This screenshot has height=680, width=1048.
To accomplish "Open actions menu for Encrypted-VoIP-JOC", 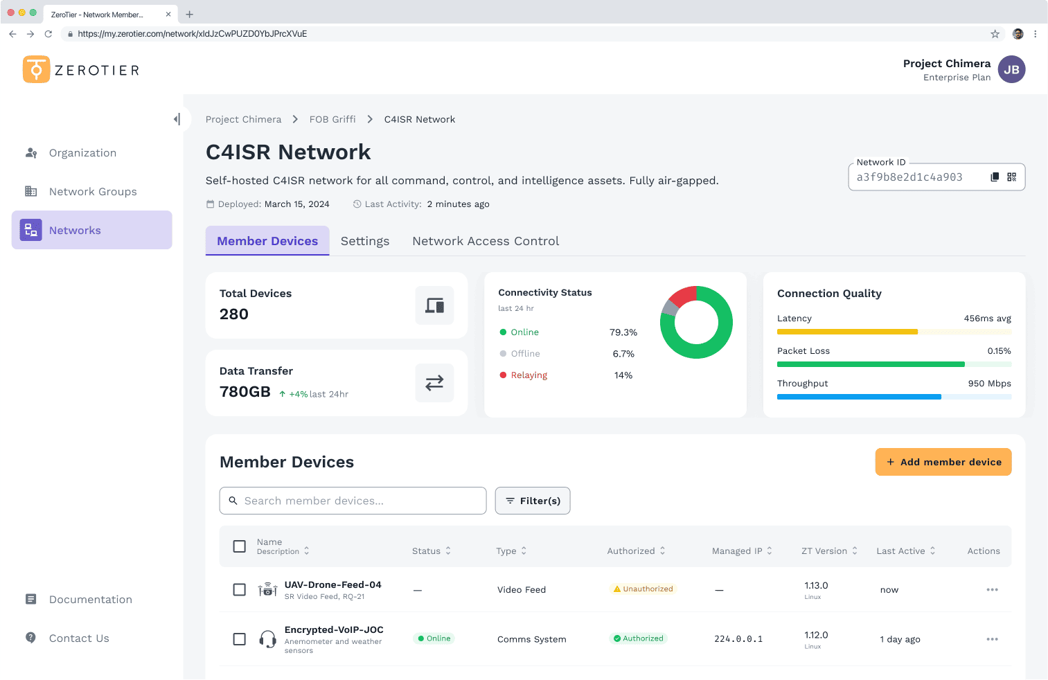I will pos(993,639).
